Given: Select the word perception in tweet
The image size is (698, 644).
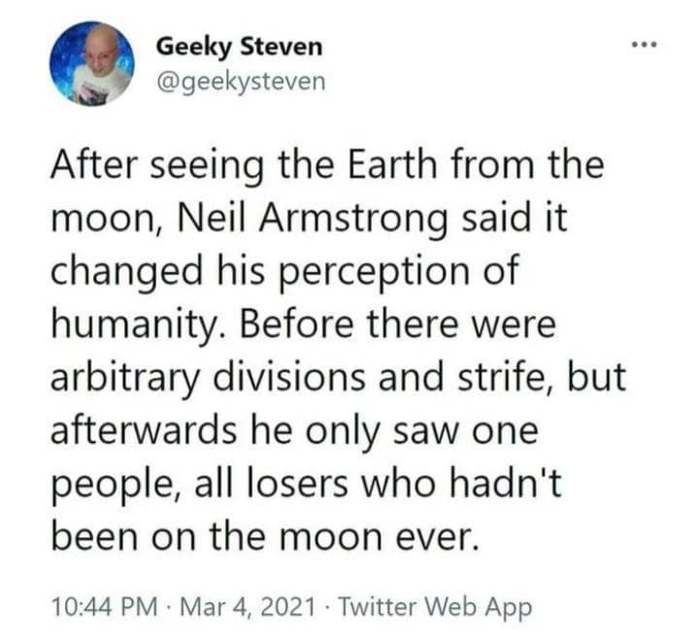Looking at the screenshot, I should point(388,270).
